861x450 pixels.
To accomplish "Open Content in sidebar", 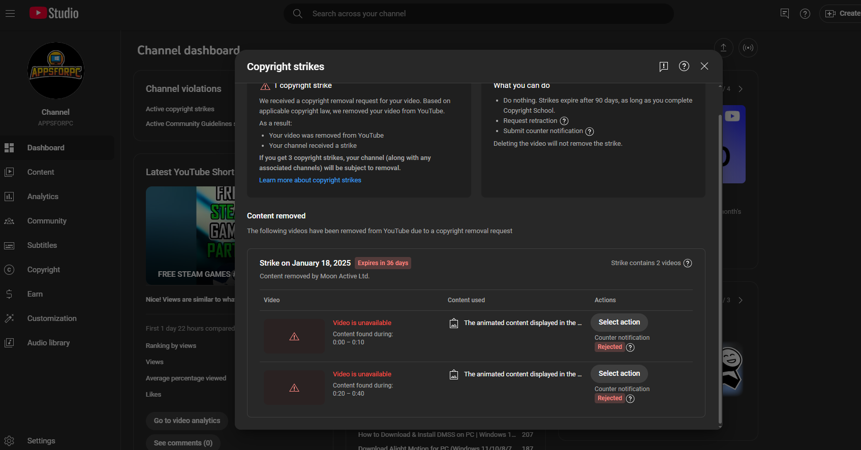I will click(57, 172).
